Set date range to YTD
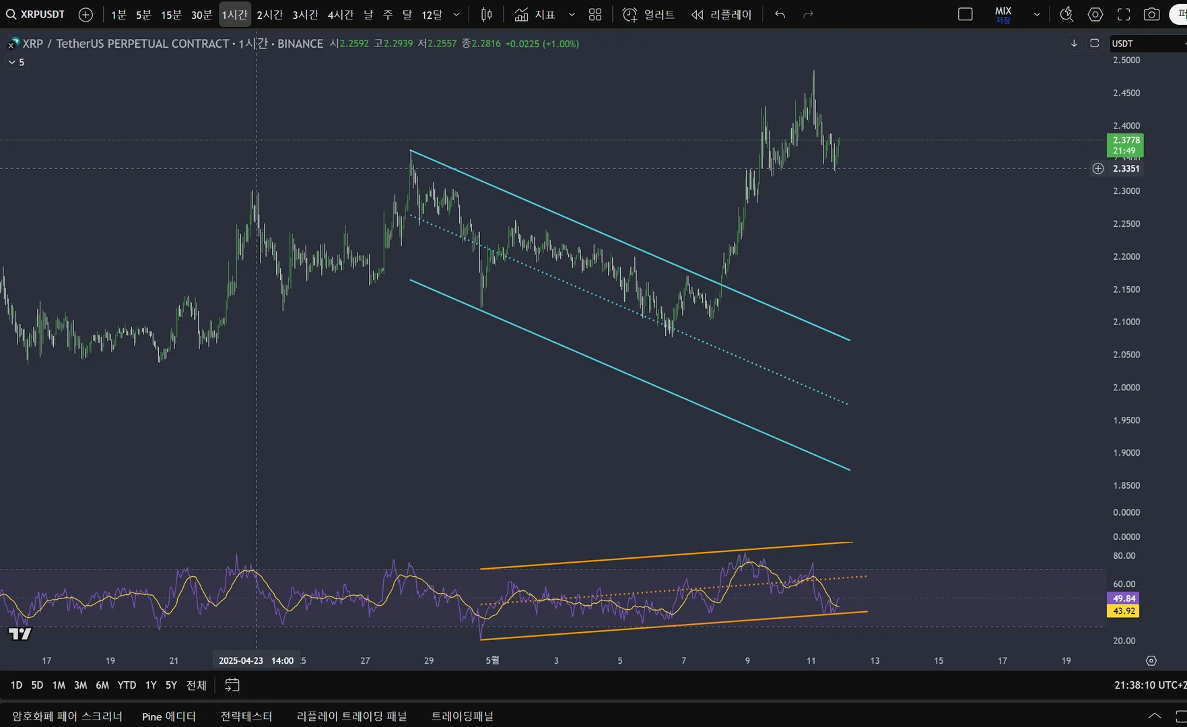 127,685
